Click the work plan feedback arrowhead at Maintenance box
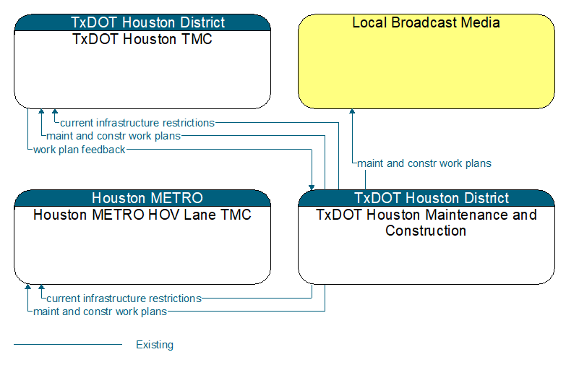 tap(312, 187)
